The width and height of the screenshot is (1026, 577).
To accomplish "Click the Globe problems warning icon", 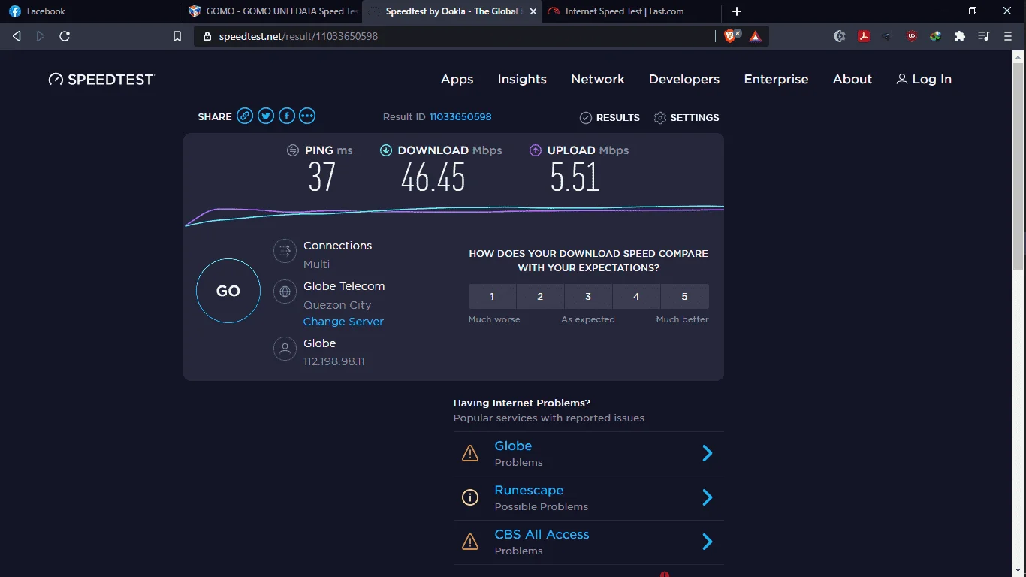I will click(x=470, y=453).
